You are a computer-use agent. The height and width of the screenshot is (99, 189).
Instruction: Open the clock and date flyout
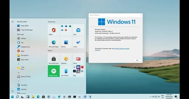tap(169, 97)
